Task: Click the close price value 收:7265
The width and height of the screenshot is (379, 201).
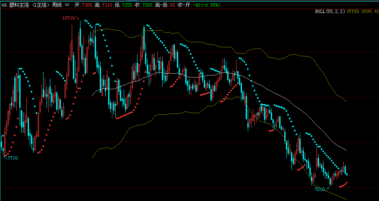Action: 143,5
